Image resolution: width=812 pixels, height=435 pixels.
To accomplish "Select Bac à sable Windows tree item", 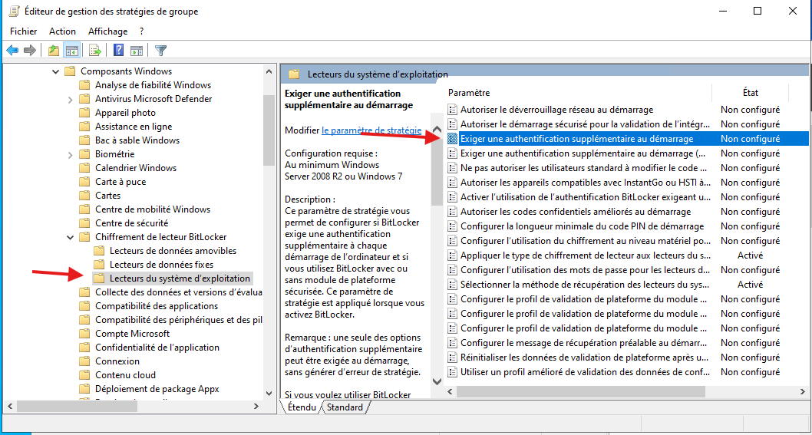I will point(137,140).
